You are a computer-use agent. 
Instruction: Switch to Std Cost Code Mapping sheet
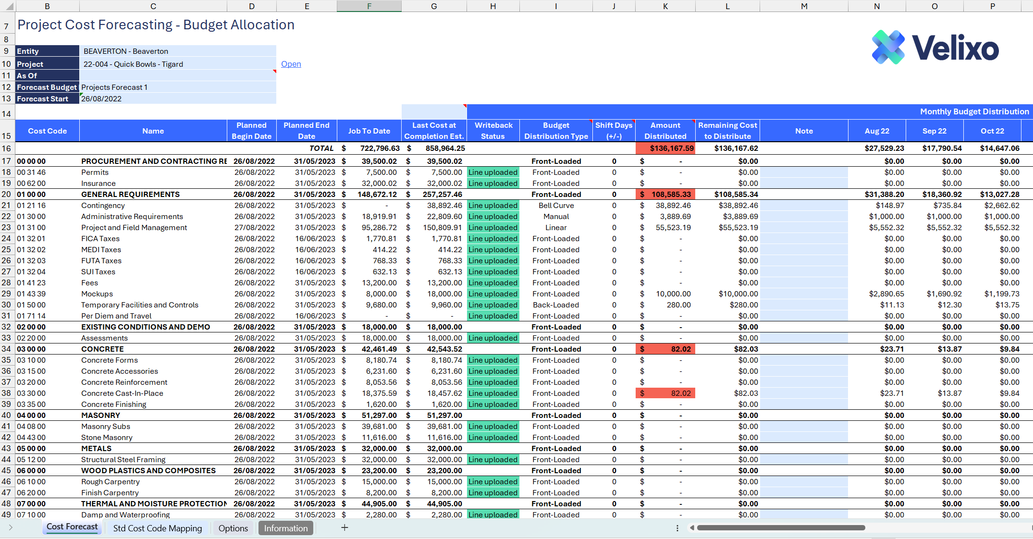coord(158,528)
